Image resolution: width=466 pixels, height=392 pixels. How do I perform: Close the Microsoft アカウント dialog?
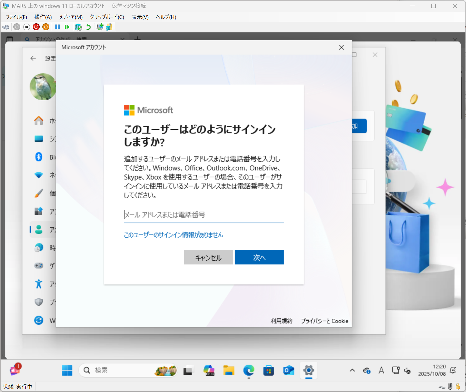[341, 47]
